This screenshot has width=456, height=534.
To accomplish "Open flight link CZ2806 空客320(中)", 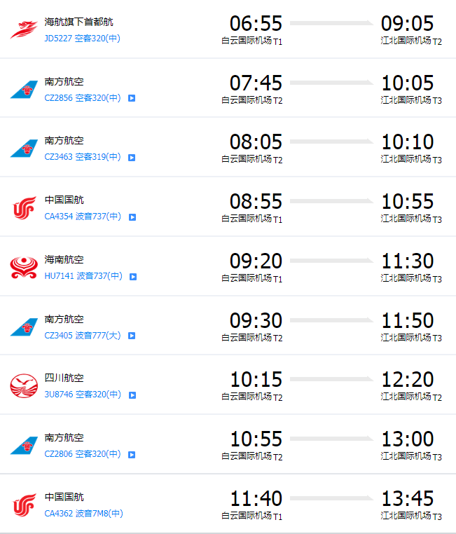I will tap(83, 454).
